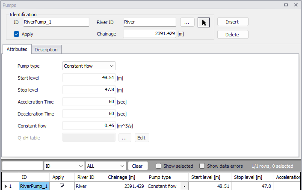Click the Start level [m] column header
The height and width of the screenshot is (190, 302).
tap(210, 177)
